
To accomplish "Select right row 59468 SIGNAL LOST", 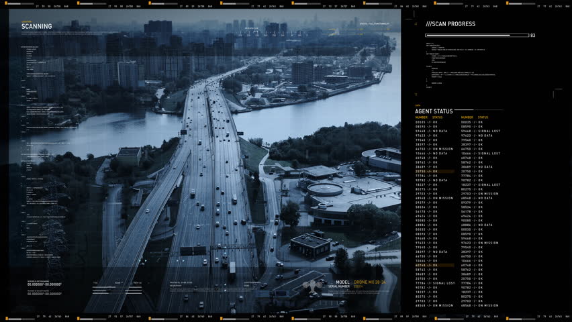I will click(481, 131).
